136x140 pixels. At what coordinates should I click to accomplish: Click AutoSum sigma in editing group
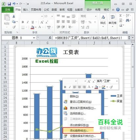[x=121, y=15]
